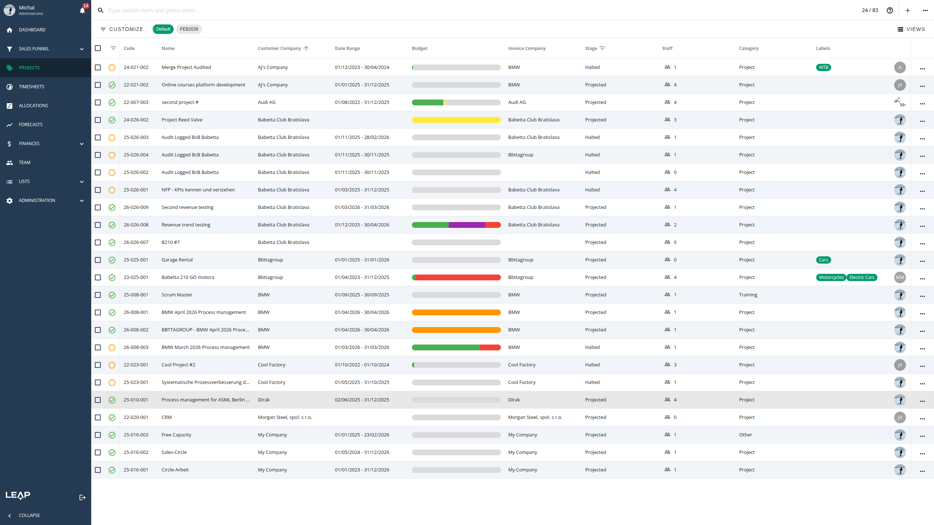Toggle the select-all header checkbox
This screenshot has height=525, width=934.
tap(98, 48)
